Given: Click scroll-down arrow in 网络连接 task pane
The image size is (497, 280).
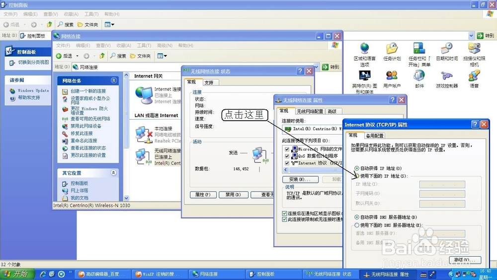Looking at the screenshot, I should coord(126,198).
